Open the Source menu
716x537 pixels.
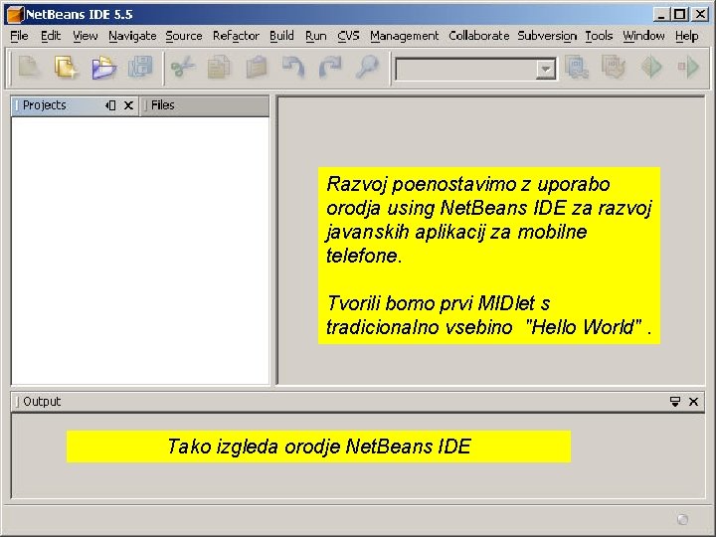[184, 36]
